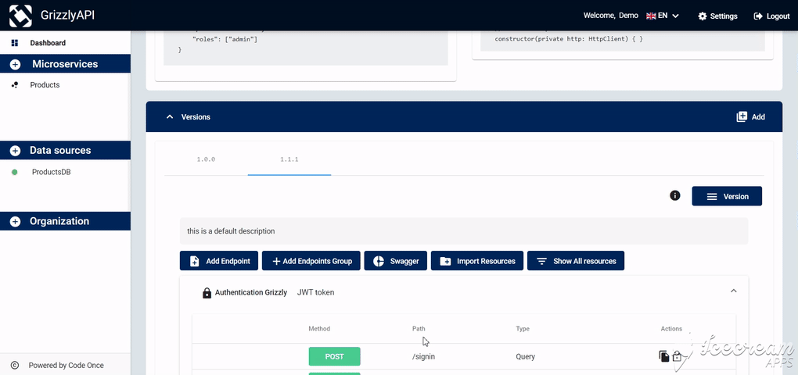Image resolution: width=798 pixels, height=375 pixels.
Task: Click the Products microservice icon
Action: 15,85
